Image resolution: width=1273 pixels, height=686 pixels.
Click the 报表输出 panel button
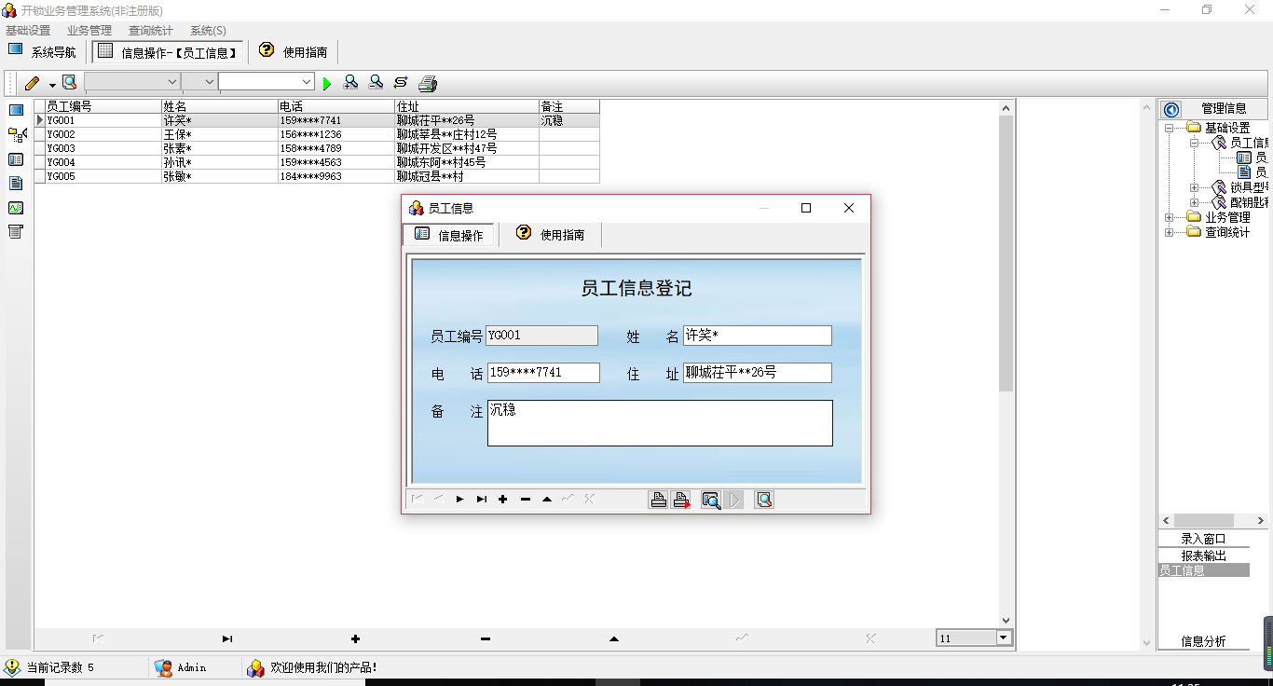pyautogui.click(x=1203, y=555)
